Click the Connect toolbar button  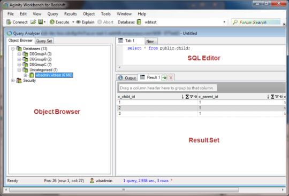click(x=17, y=22)
